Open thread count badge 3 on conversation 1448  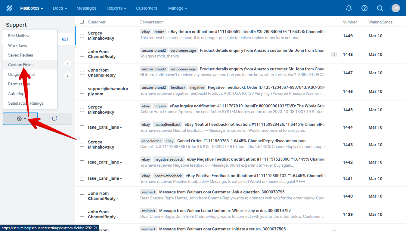[x=334, y=54]
